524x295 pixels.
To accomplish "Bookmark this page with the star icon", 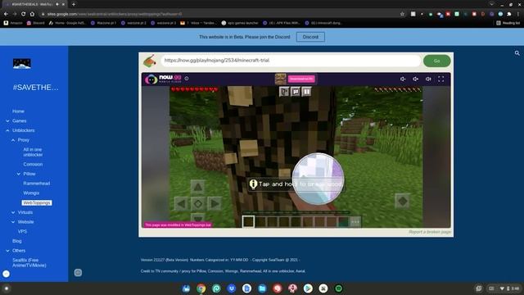I will click(402, 14).
